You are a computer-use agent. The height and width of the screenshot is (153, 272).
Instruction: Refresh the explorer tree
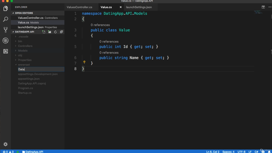(x=55, y=32)
